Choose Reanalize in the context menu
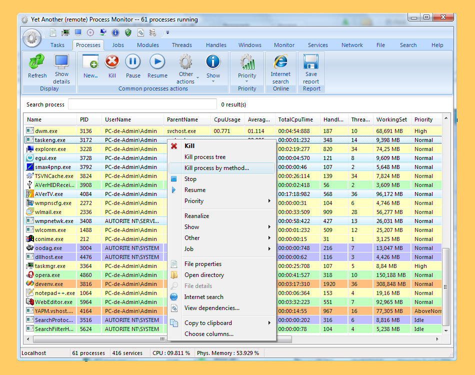This screenshot has width=475, height=375. (x=221, y=216)
